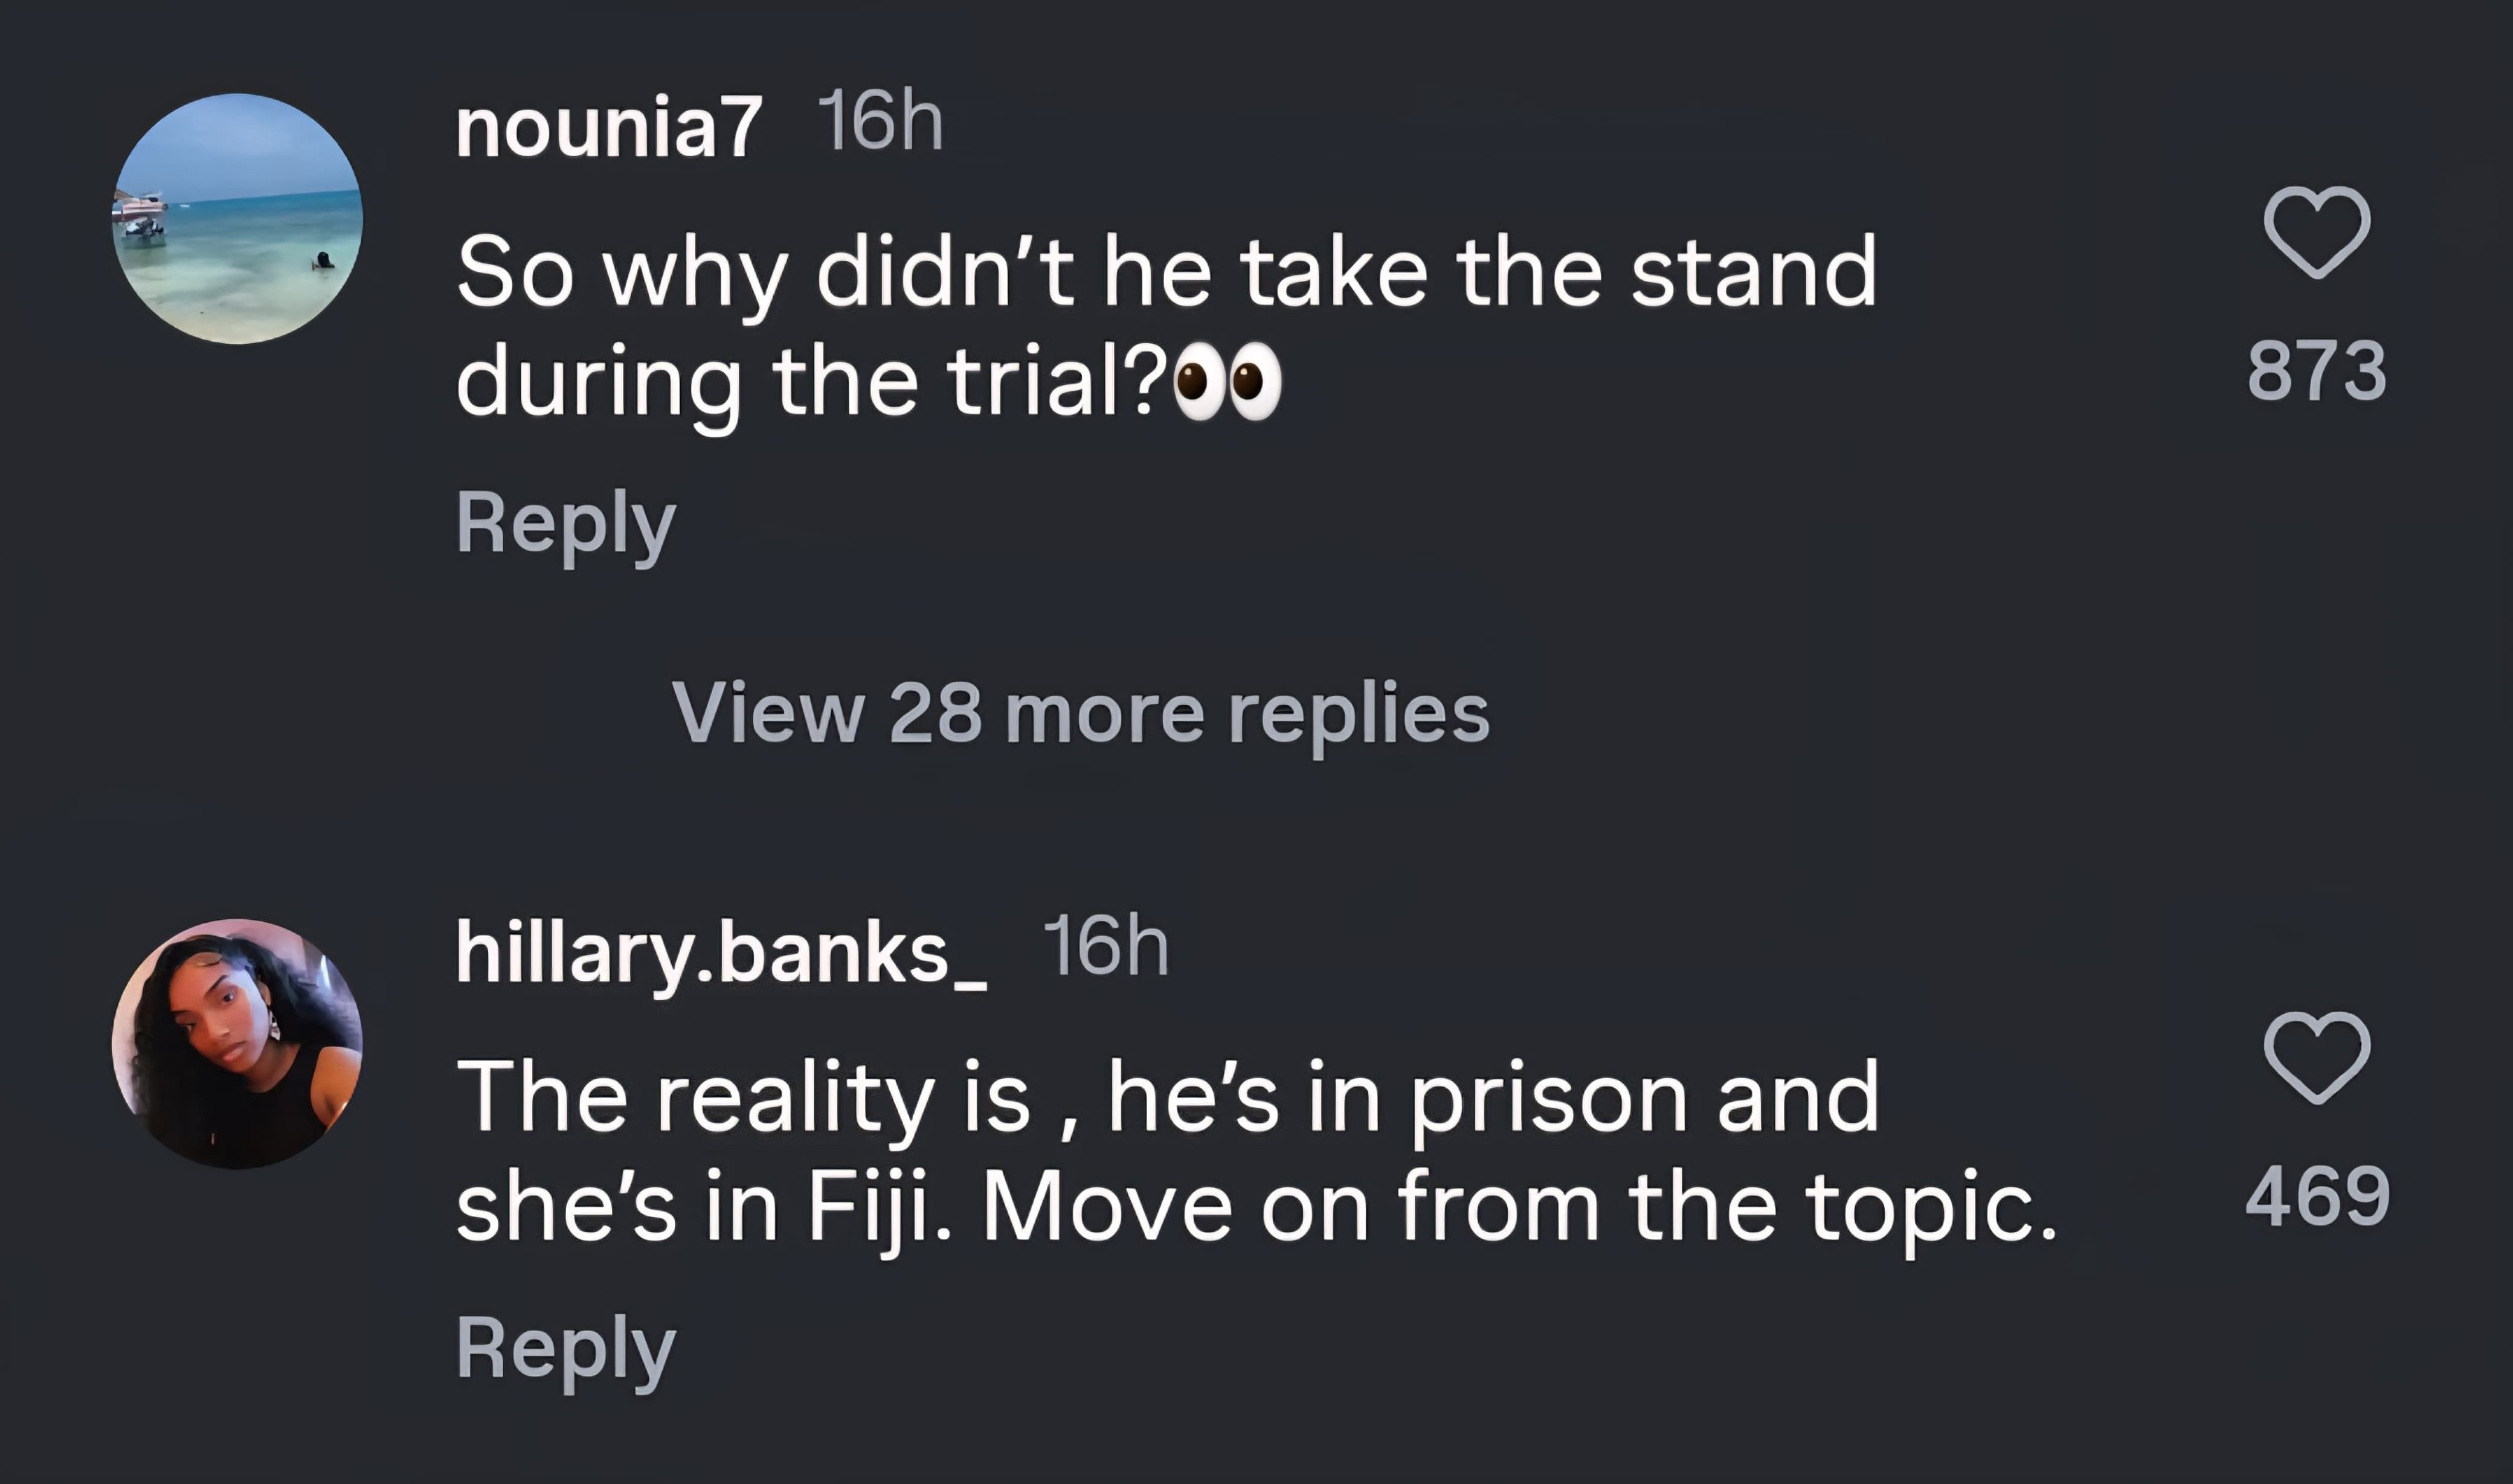Open the nounia7 username link
Image resolution: width=2513 pixels, height=1484 pixels.
608,127
